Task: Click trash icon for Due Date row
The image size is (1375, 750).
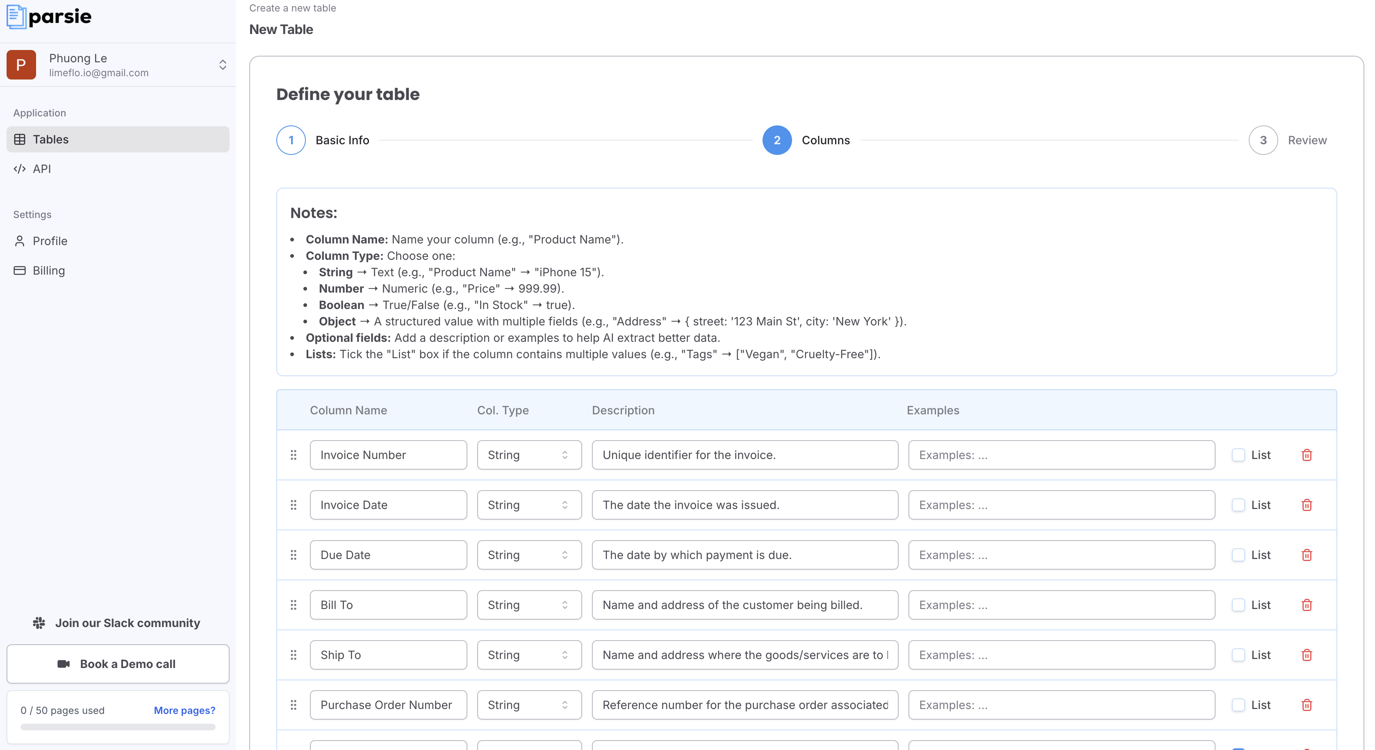Action: 1306,555
